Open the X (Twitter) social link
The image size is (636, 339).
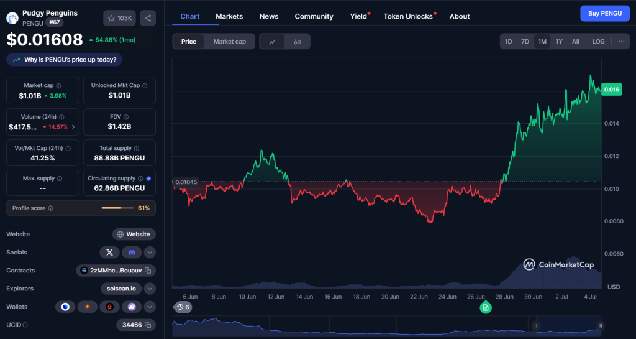109,253
